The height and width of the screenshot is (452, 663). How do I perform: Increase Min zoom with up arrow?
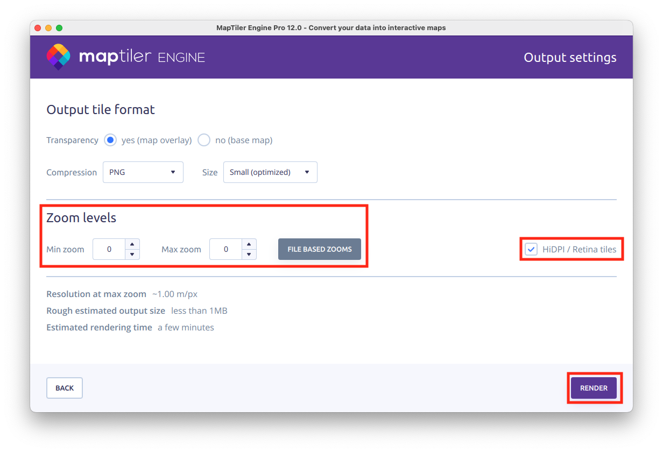(132, 244)
